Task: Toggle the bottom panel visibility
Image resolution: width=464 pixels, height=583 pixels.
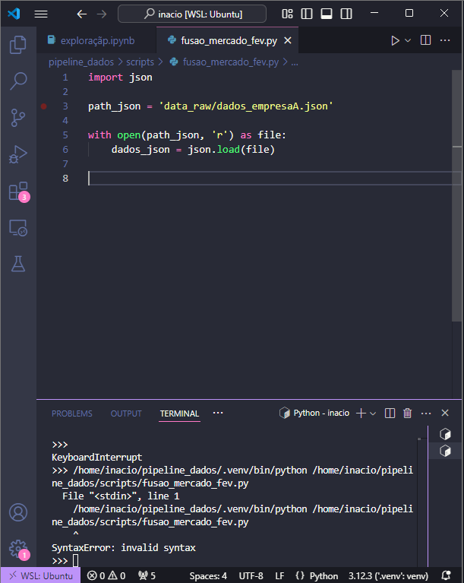Action: (327, 14)
